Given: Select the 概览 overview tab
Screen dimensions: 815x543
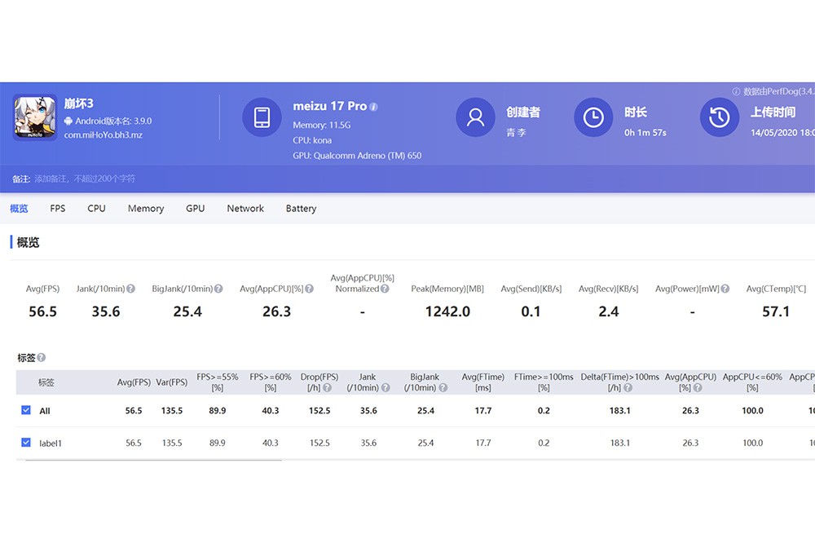Looking at the screenshot, I should coord(19,209).
